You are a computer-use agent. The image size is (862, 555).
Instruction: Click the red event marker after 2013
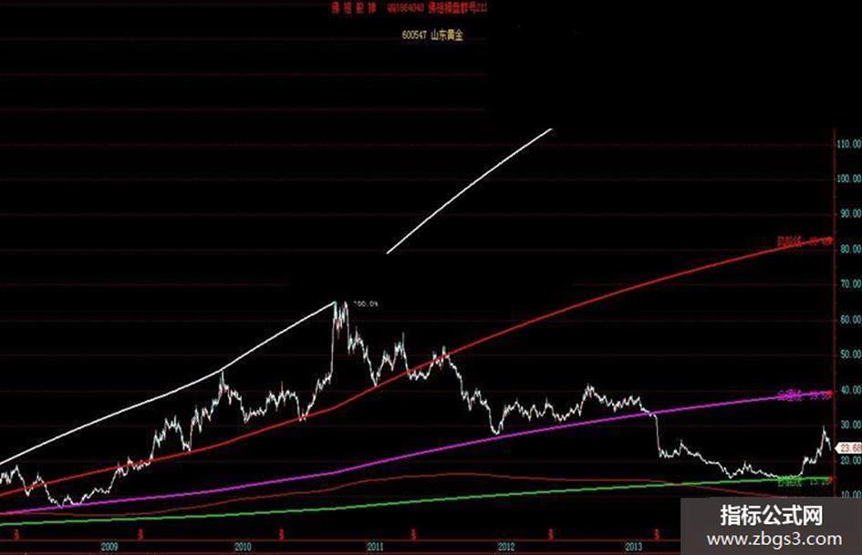(657, 533)
